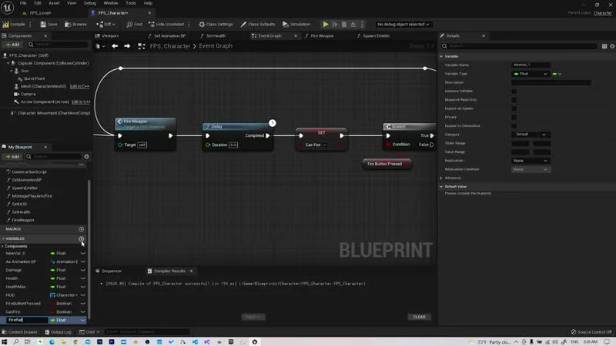
Task: Click the Windows Start button
Action: 5,342
